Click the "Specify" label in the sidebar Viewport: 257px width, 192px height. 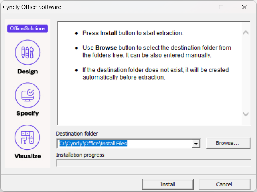tap(28, 113)
